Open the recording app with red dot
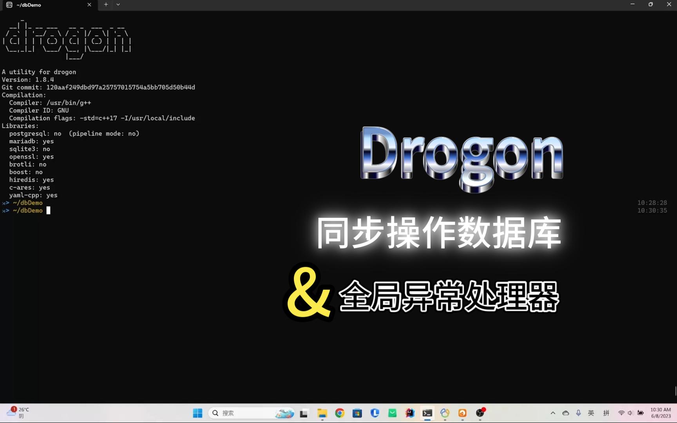 click(x=480, y=413)
